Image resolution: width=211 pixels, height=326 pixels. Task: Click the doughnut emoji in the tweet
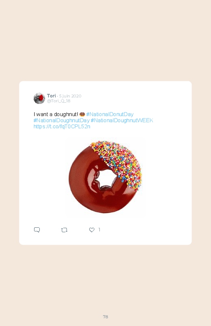click(82, 114)
